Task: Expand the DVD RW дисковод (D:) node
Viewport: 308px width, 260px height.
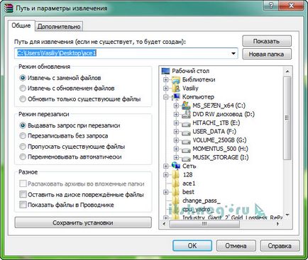Action: tap(176, 114)
